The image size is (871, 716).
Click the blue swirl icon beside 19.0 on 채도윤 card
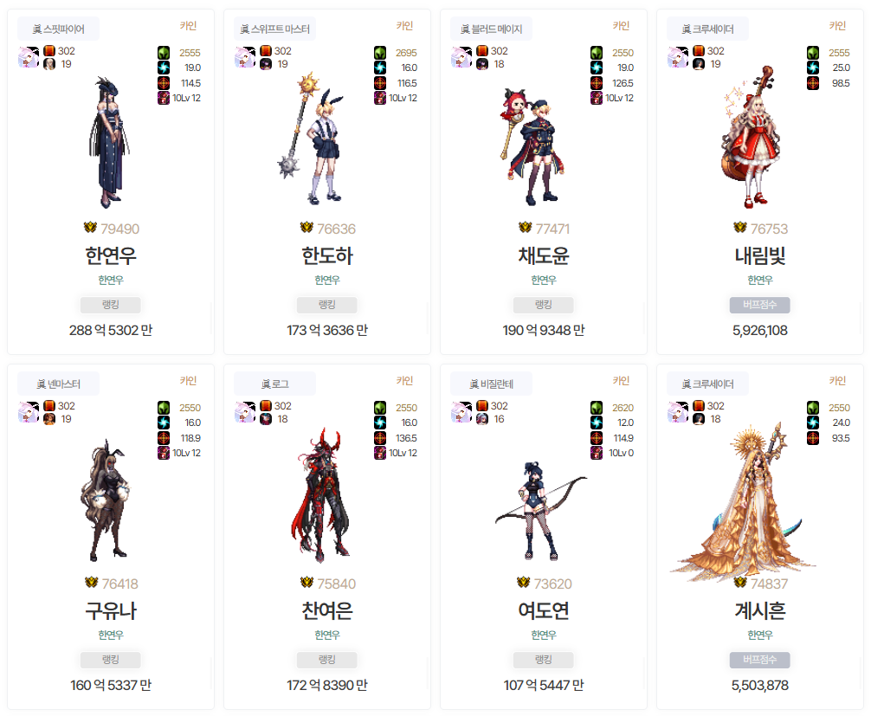[596, 68]
